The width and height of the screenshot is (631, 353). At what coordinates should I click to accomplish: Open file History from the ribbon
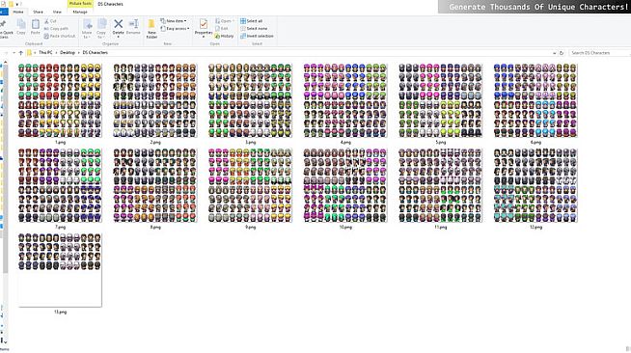pos(224,37)
